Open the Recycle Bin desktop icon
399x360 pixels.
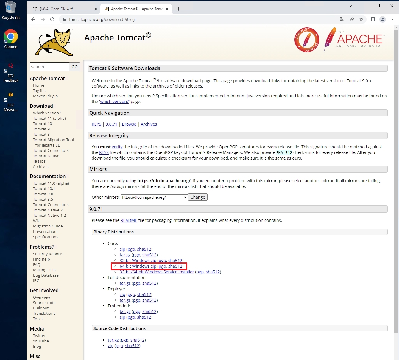click(x=10, y=10)
